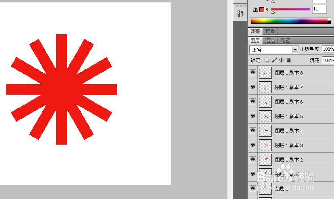Hide layer 图层 1 副本 3
This screenshot has height=199, width=334.
pyautogui.click(x=253, y=145)
